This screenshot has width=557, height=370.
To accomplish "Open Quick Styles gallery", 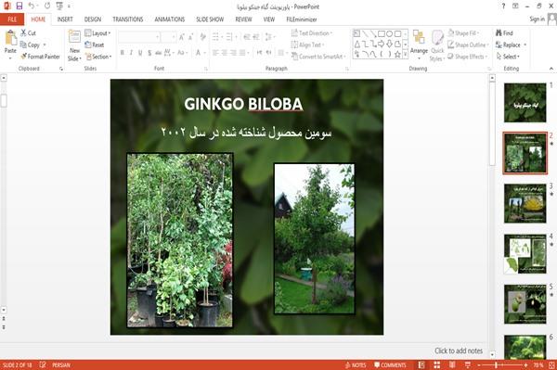I will click(437, 45).
